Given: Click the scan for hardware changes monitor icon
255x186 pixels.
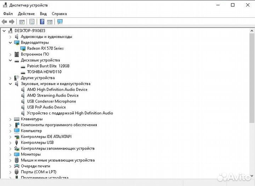Looking at the screenshot, I should click(x=60, y=22).
